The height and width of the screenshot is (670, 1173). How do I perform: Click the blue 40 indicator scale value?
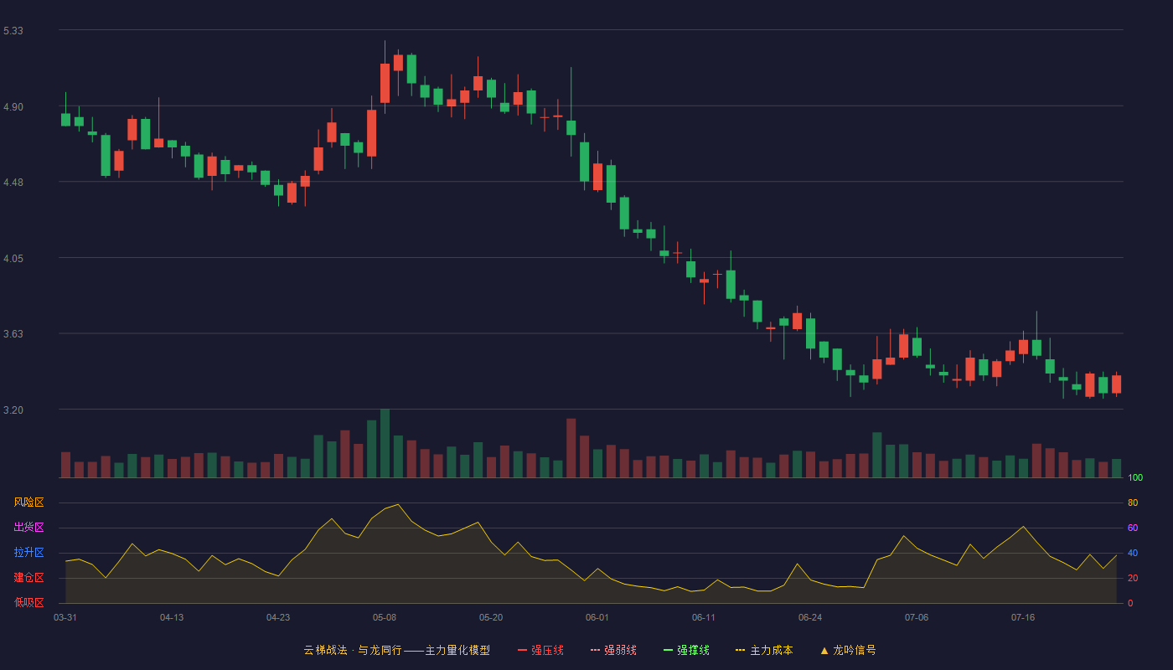tap(1133, 553)
